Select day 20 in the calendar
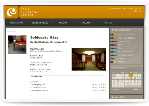 (139, 81)
